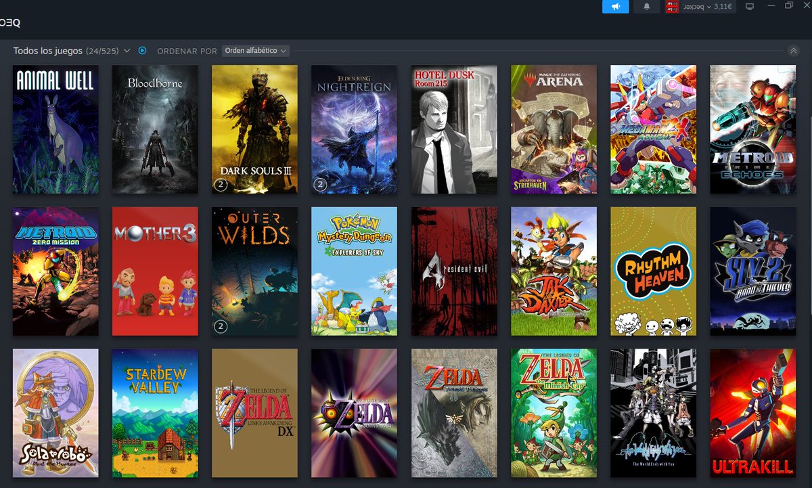Click the user avatar picture
The height and width of the screenshot is (488, 812).
tap(672, 7)
